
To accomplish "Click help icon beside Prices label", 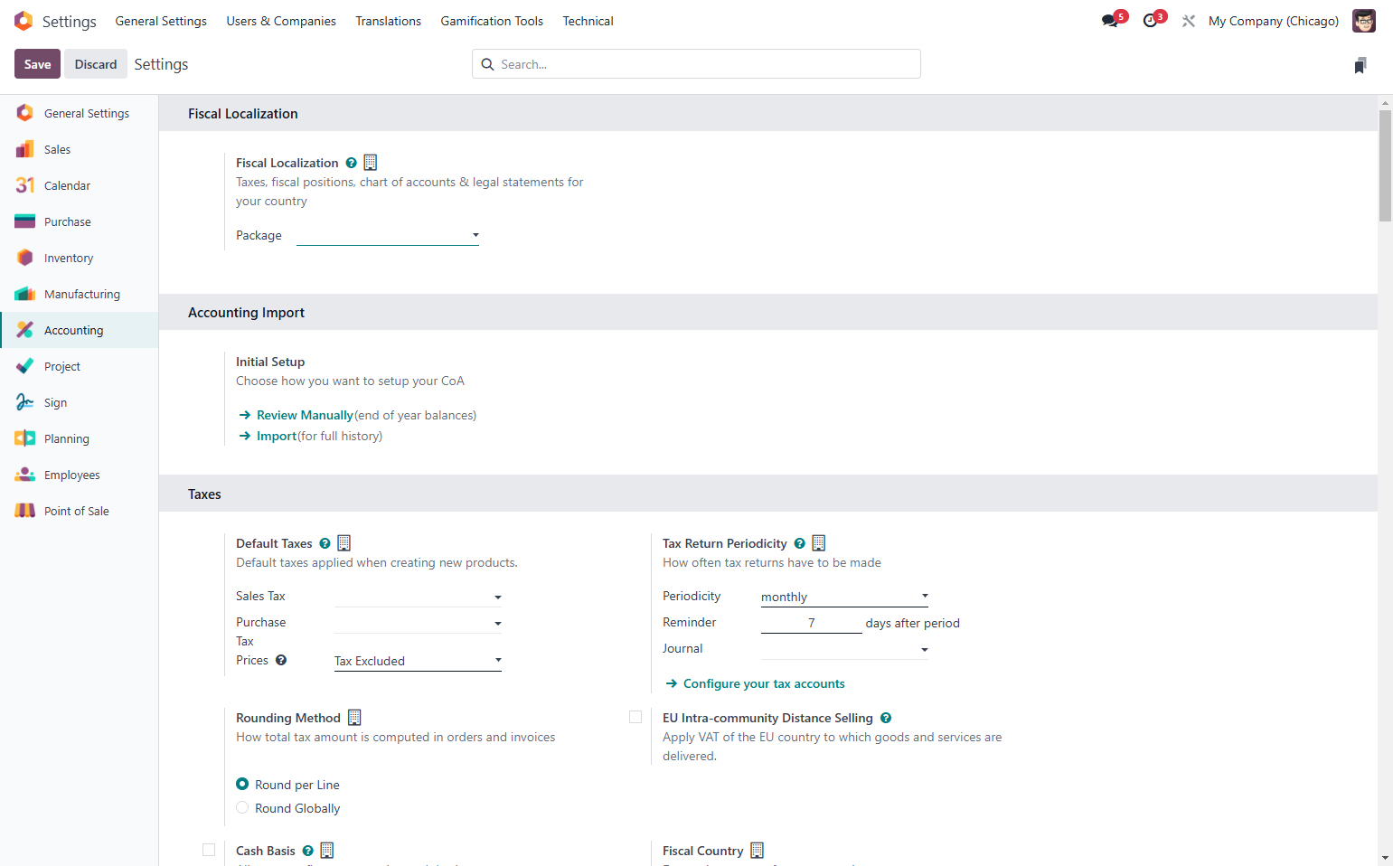I will 281,660.
